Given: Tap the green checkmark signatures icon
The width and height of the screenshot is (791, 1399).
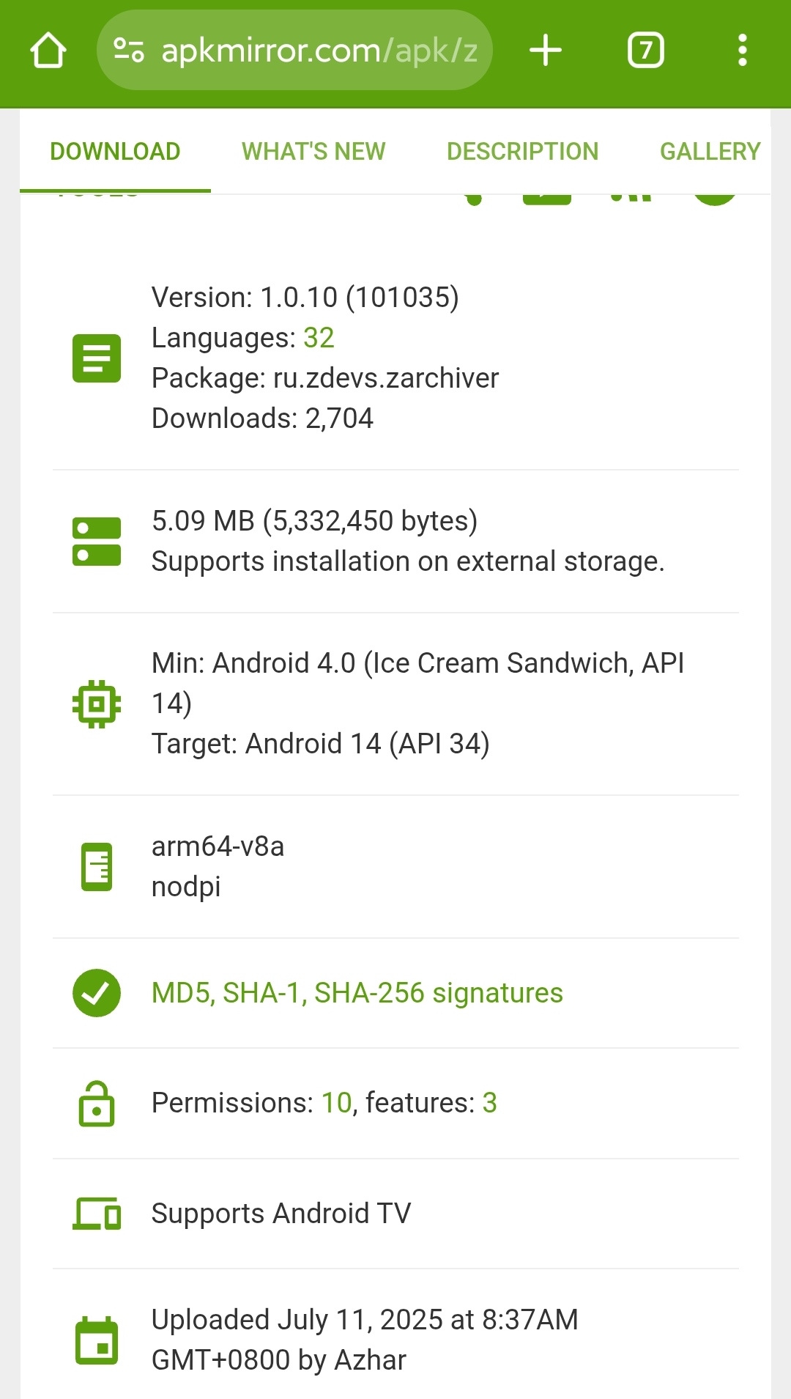Looking at the screenshot, I should [x=97, y=993].
